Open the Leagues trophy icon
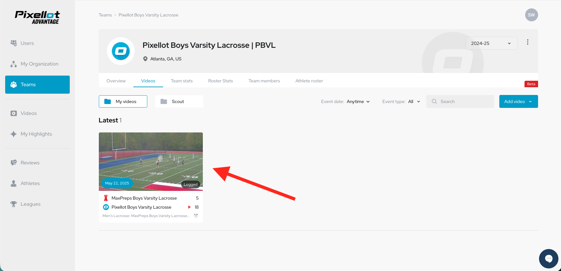This screenshot has width=561, height=271. tap(14, 204)
